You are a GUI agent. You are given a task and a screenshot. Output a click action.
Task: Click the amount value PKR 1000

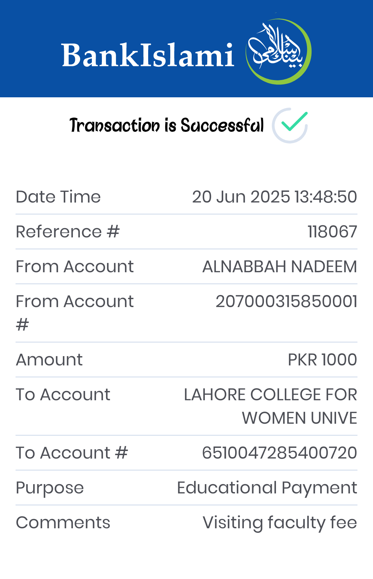[x=323, y=360]
